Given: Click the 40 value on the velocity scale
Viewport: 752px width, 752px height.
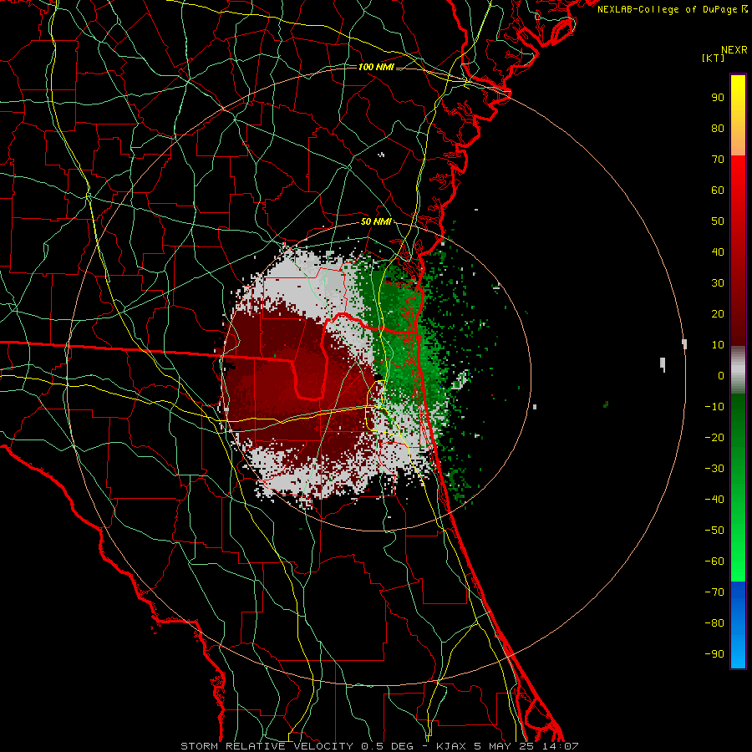Looking at the screenshot, I should coord(718,252).
